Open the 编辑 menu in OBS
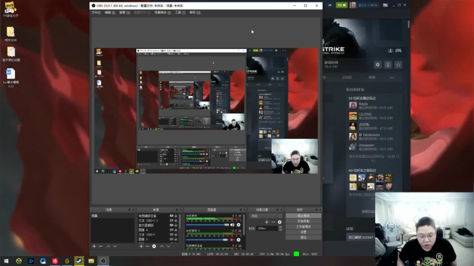474x266 pixels. [x=110, y=13]
